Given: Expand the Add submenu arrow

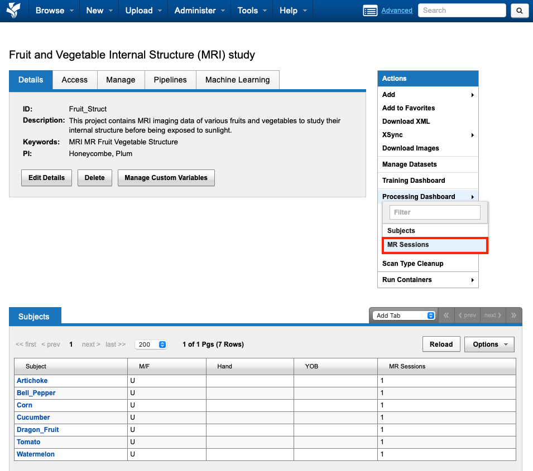Looking at the screenshot, I should 472,95.
